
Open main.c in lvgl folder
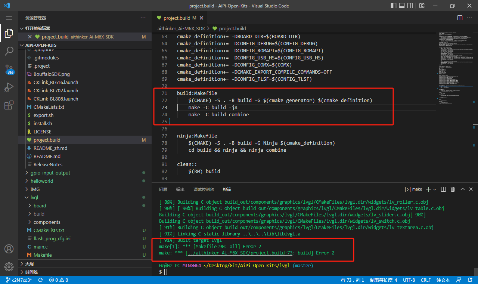click(85, 247)
